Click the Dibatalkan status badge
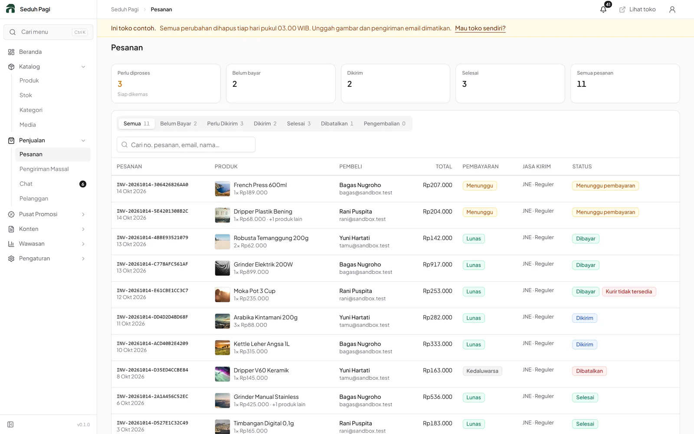 (589, 371)
